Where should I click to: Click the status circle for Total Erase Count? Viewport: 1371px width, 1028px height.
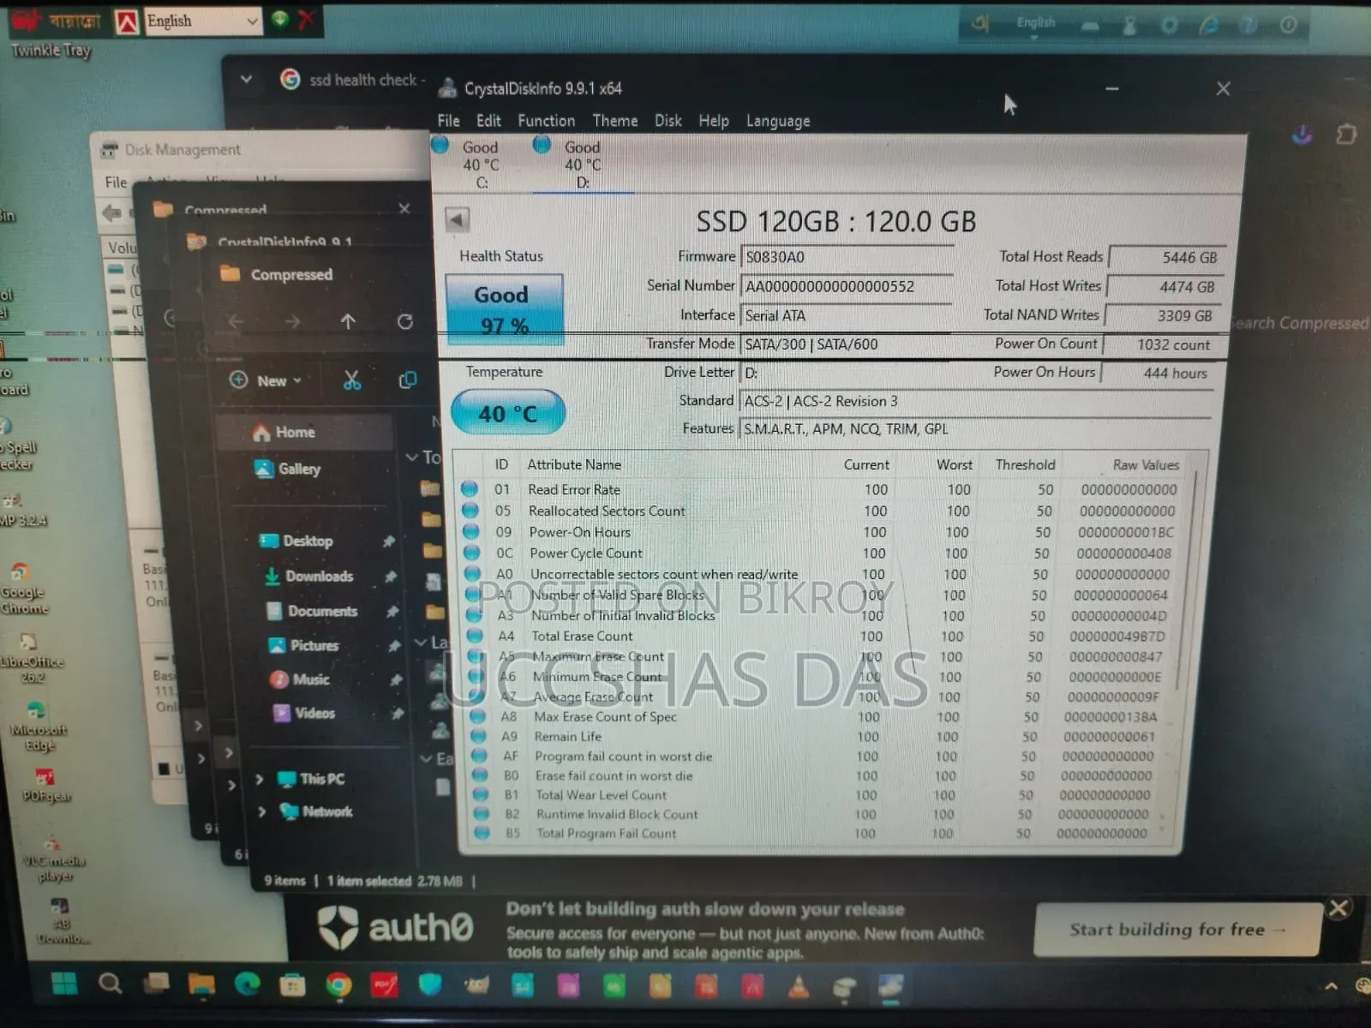(x=474, y=636)
